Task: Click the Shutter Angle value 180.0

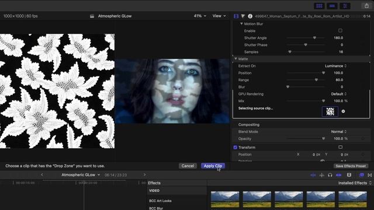Action: pyautogui.click(x=338, y=38)
